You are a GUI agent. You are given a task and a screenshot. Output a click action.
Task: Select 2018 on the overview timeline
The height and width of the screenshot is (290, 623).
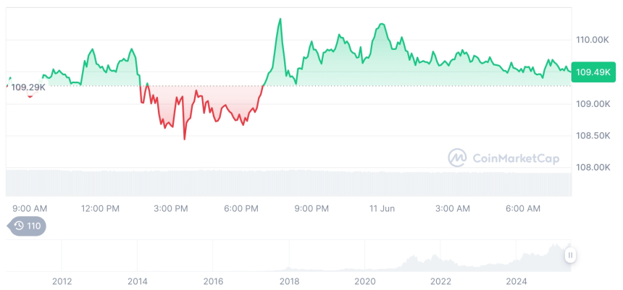289,281
